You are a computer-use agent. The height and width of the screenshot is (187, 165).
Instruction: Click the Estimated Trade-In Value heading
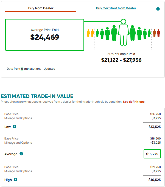37,96
